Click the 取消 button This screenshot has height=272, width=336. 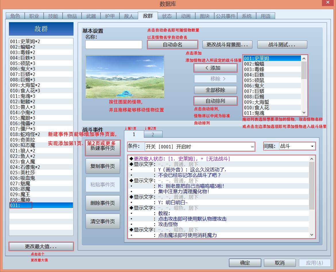[280, 263]
